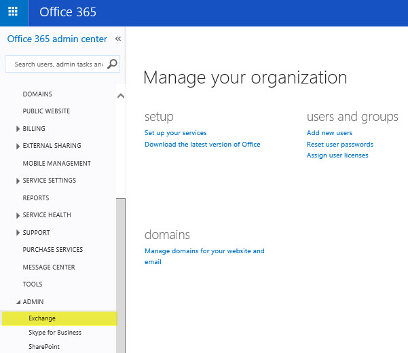Expand the Service Settings section
The image size is (408, 353).
18,181
